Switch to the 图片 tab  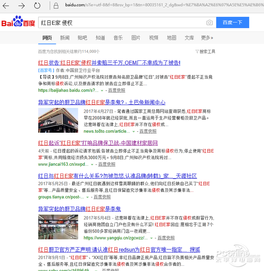pyautogui.click(x=136, y=38)
